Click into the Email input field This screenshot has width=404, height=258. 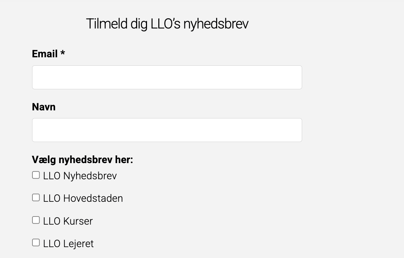[167, 77]
